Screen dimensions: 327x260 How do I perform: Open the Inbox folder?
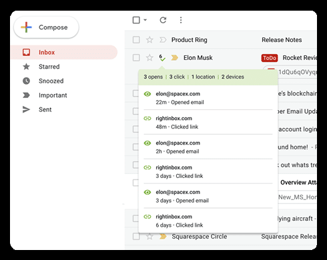point(64,52)
